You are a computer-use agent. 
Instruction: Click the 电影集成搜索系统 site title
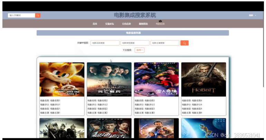[135, 15]
